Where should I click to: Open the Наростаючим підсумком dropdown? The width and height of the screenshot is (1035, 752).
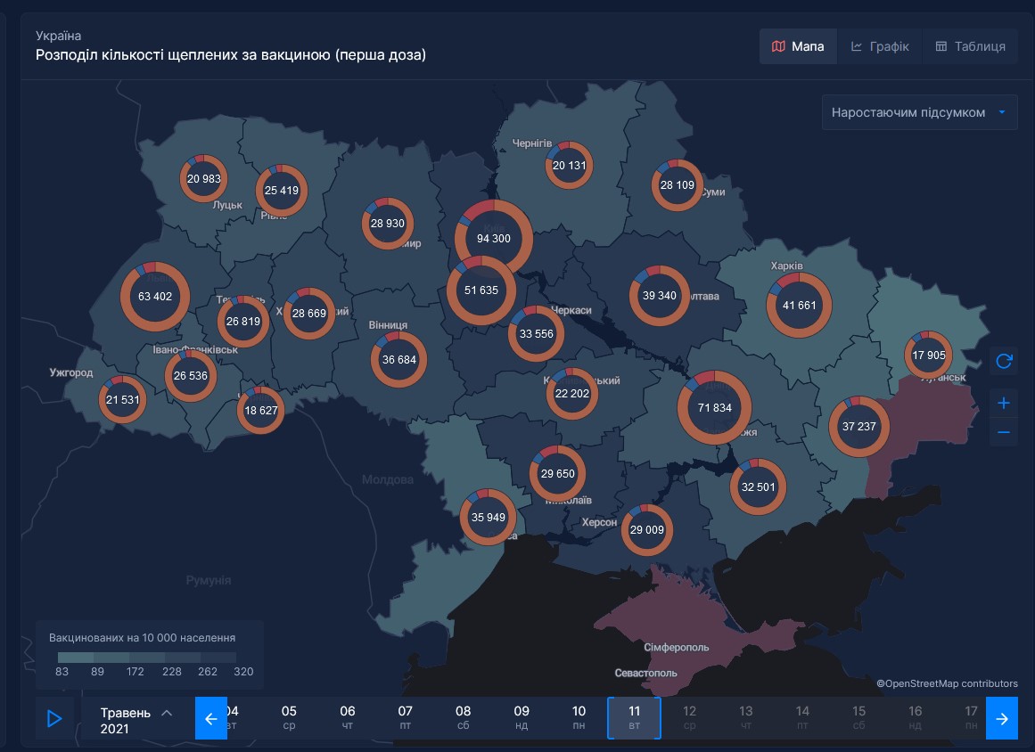click(919, 113)
